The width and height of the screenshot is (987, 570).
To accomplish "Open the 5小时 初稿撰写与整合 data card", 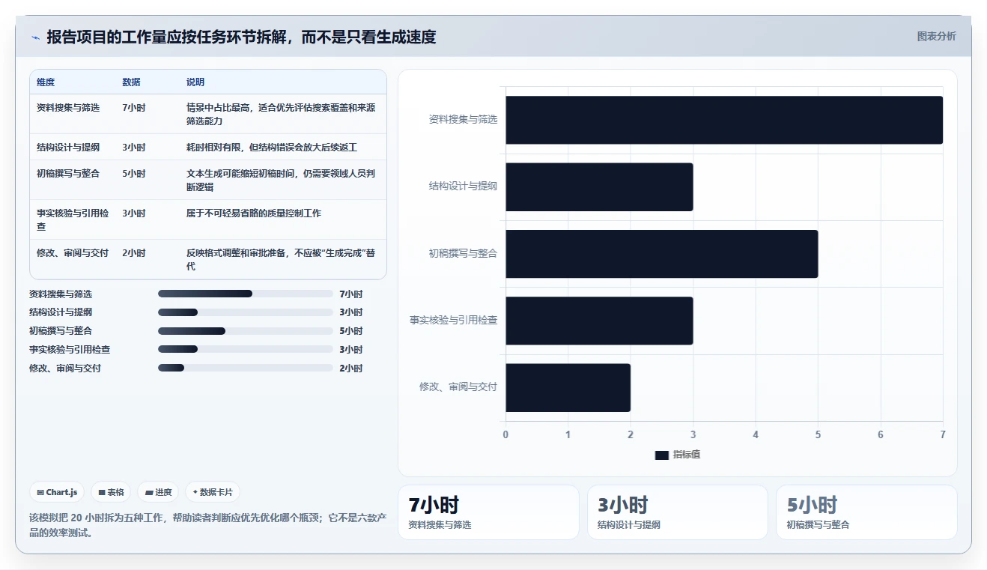I will click(x=866, y=512).
